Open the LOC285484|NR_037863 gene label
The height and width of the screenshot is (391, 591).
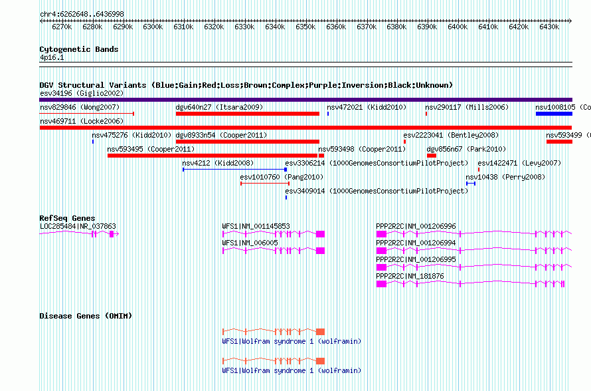point(78,227)
